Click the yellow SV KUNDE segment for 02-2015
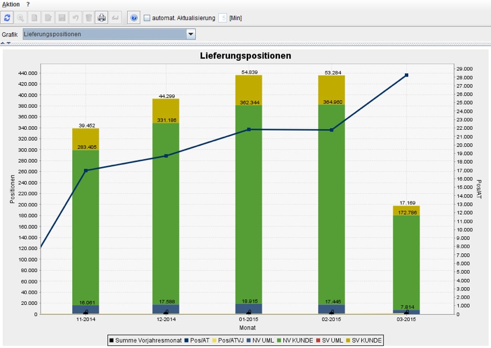The height and width of the screenshot is (348, 491). pyautogui.click(x=332, y=90)
